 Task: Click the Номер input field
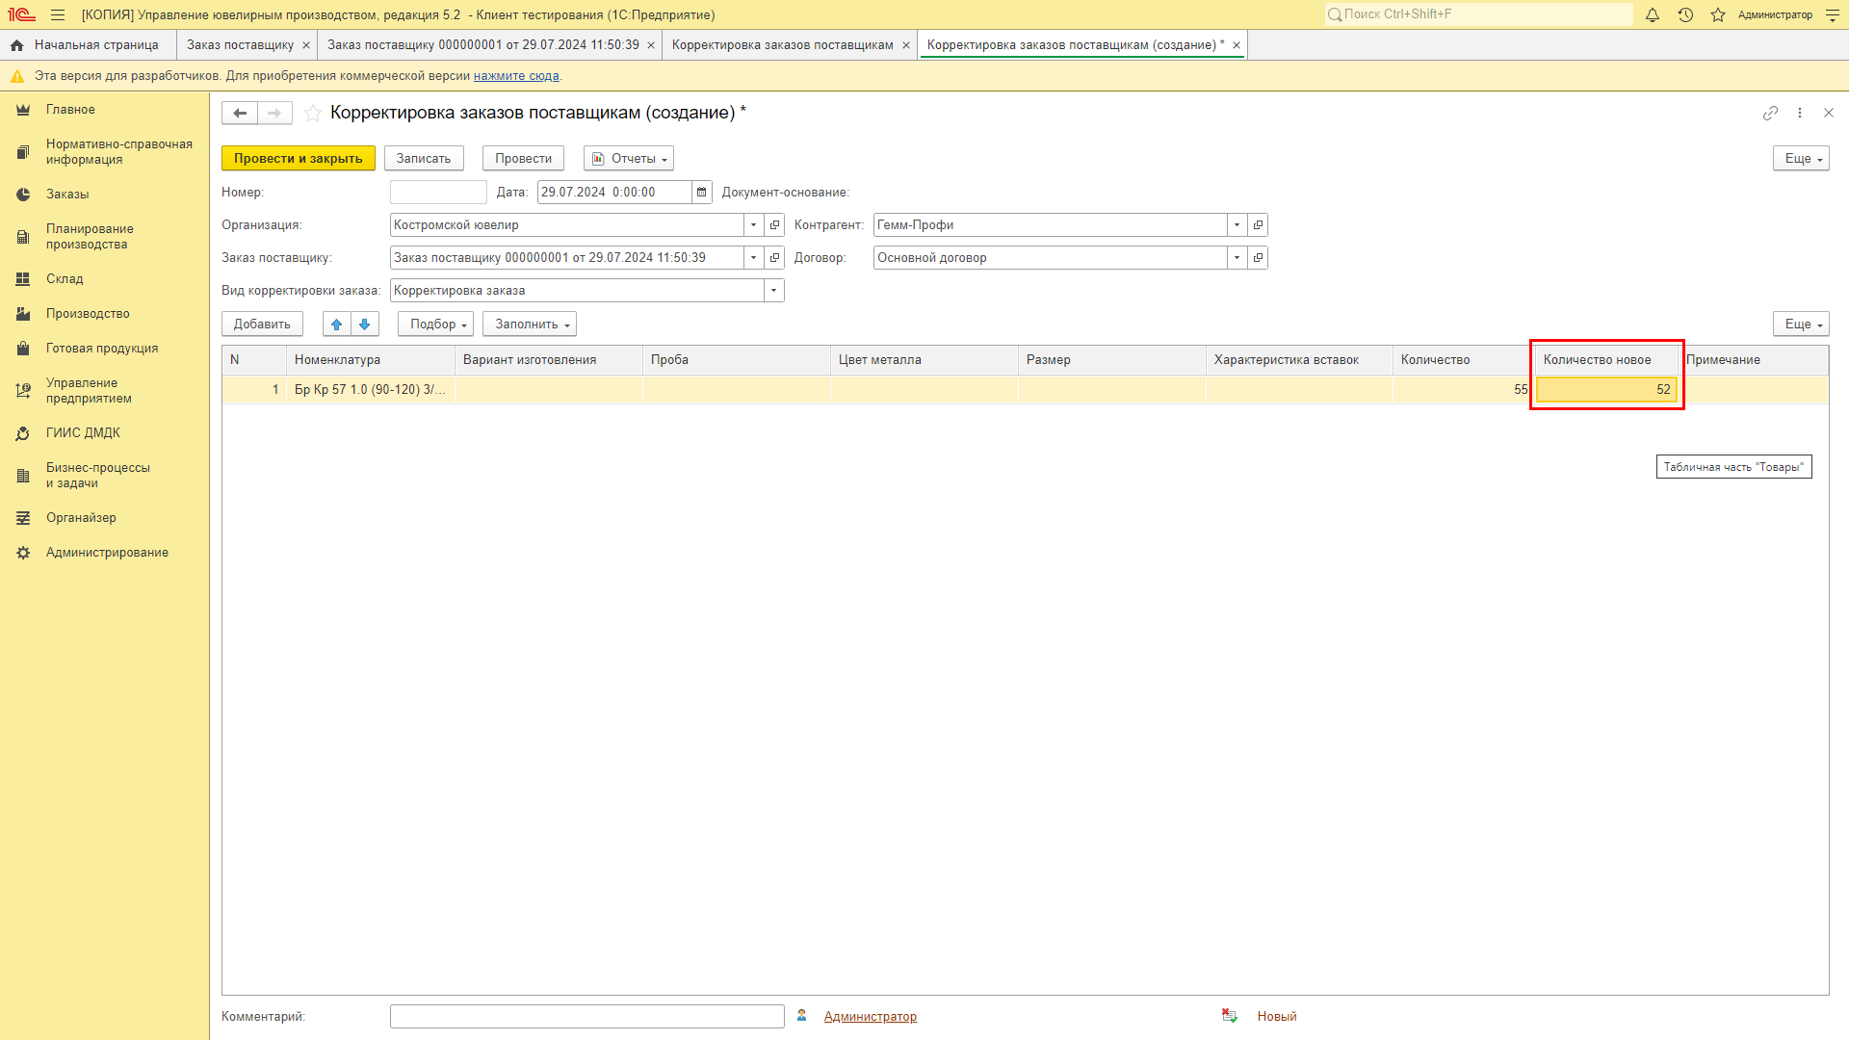click(438, 192)
